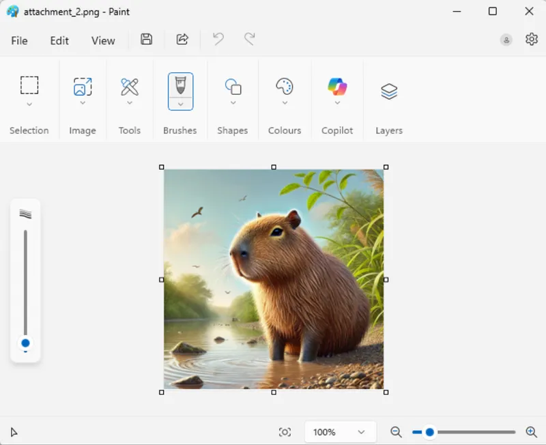Click the rectangular Selection tool icon

[29, 85]
